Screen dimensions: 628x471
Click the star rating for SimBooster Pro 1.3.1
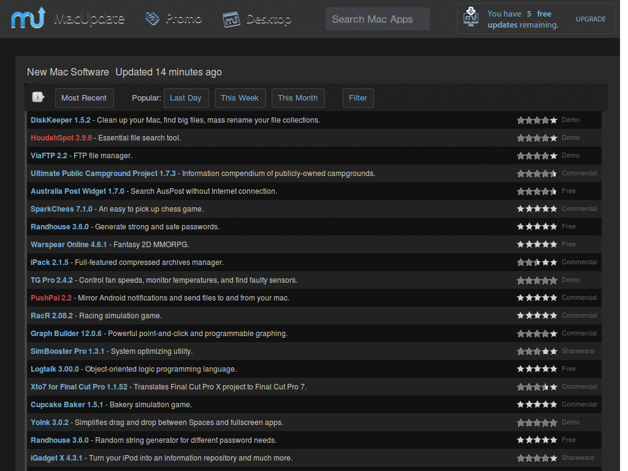pos(537,351)
